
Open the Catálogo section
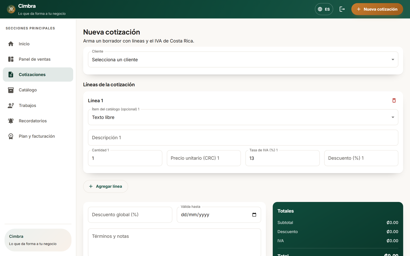click(38, 90)
